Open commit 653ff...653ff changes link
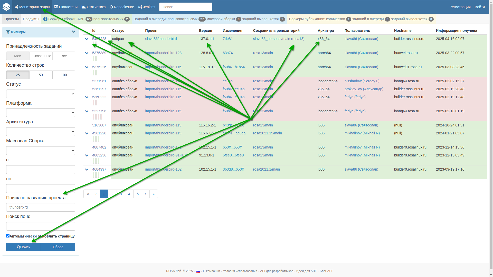The height and width of the screenshot is (277, 493). (x=232, y=147)
